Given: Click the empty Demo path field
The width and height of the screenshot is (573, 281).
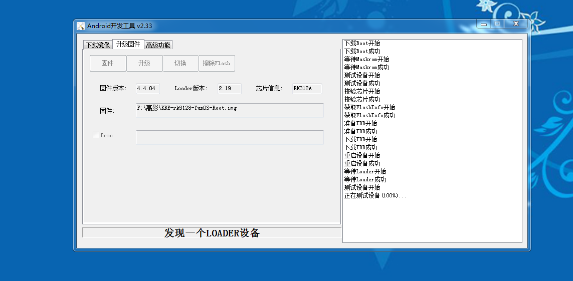Looking at the screenshot, I should [230, 137].
